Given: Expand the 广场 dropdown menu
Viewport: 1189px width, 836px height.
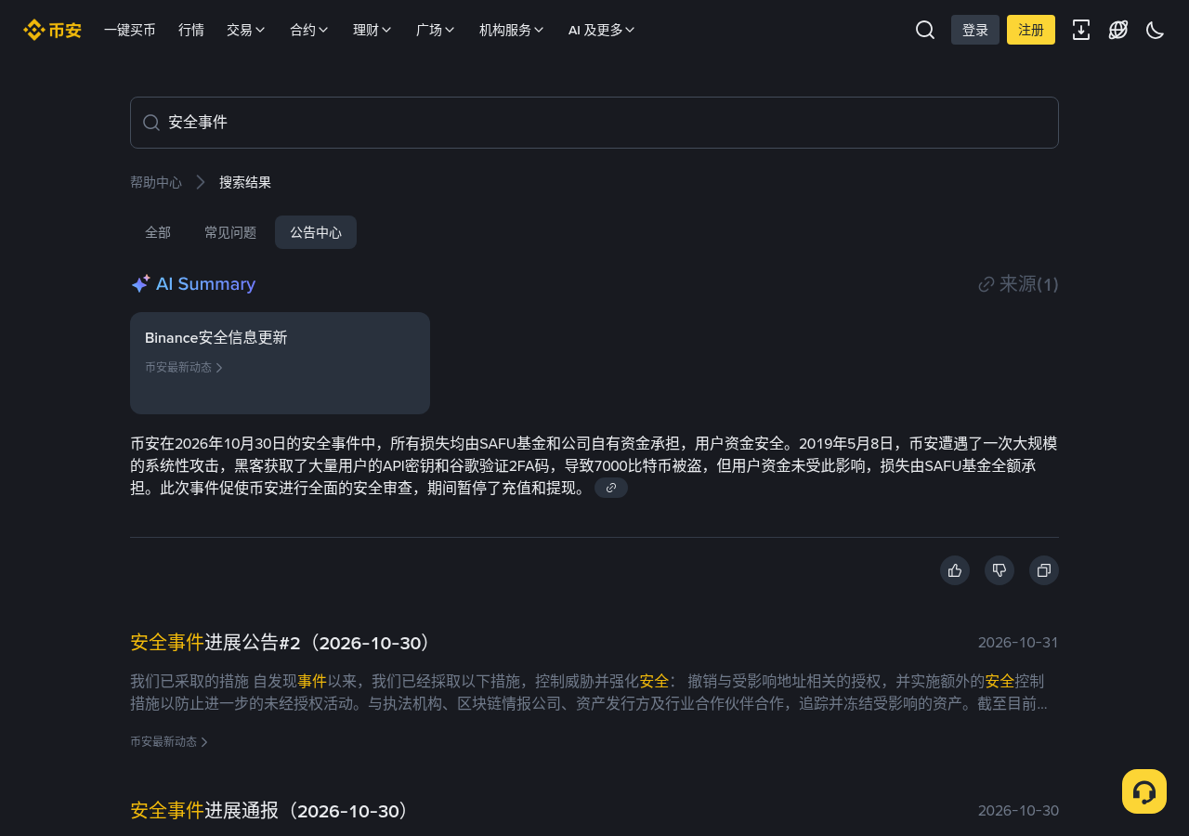Looking at the screenshot, I should point(436,30).
